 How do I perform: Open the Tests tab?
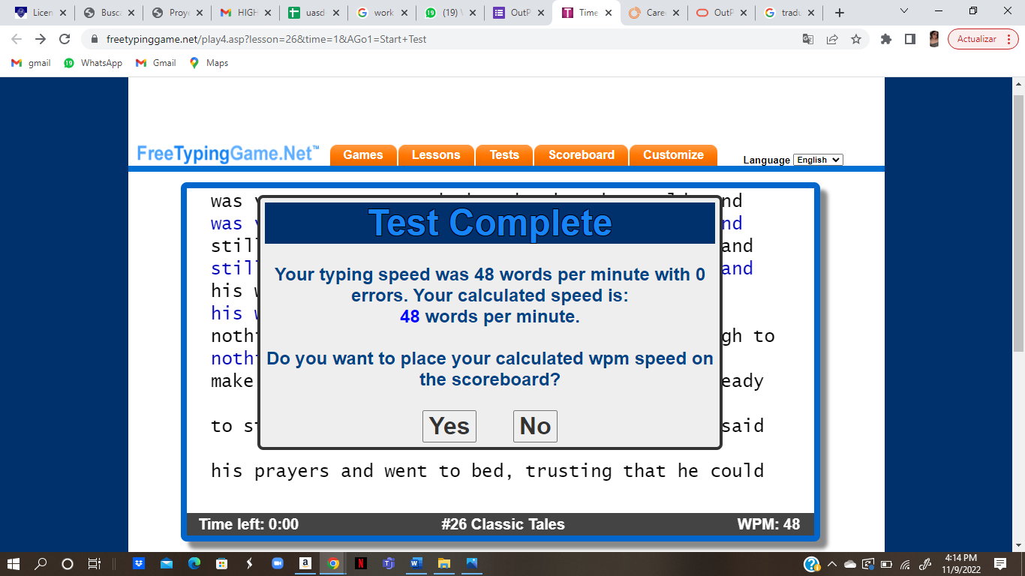[504, 155]
